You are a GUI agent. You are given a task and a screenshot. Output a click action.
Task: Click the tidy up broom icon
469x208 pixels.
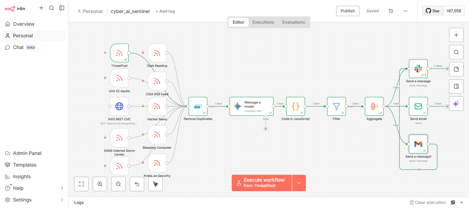click(156, 184)
